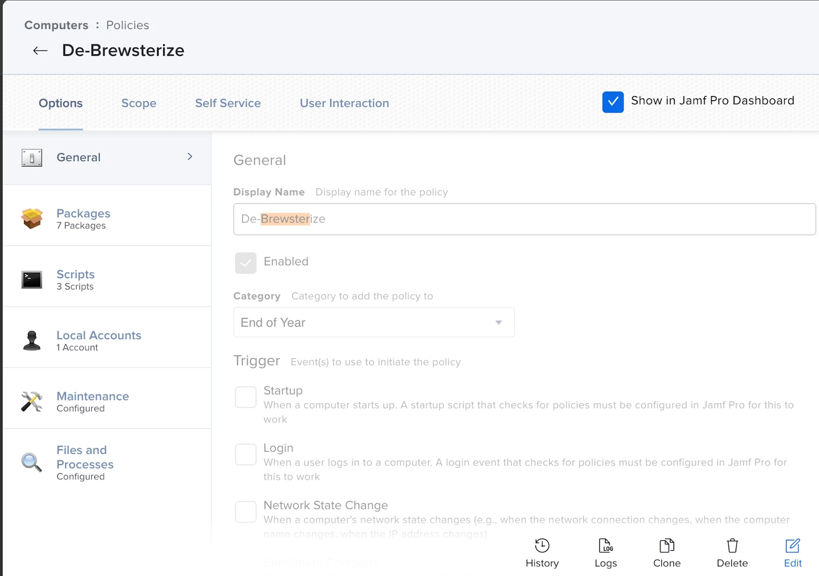Select the Packages payload label

[x=83, y=213]
